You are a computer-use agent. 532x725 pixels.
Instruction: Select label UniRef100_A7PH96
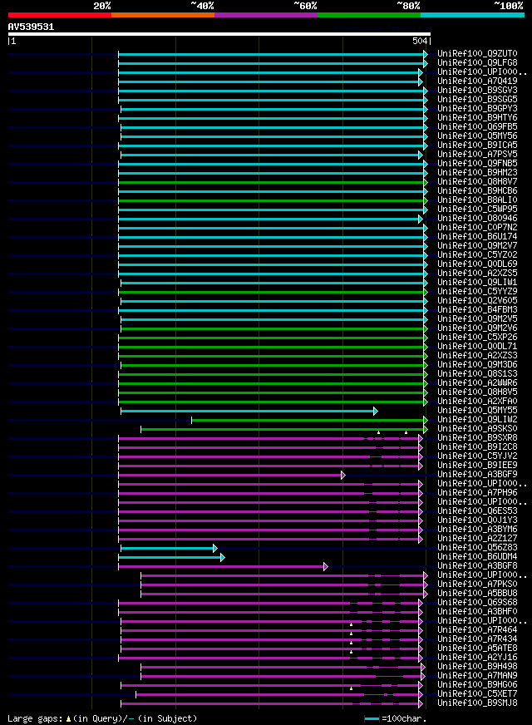point(477,493)
